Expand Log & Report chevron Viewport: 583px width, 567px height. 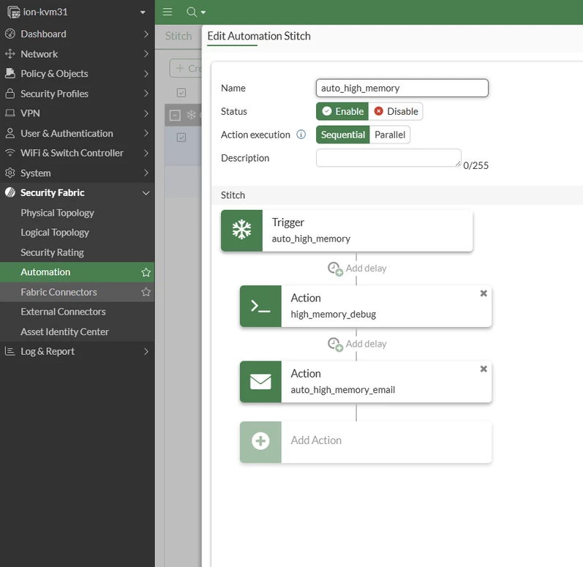coord(146,351)
